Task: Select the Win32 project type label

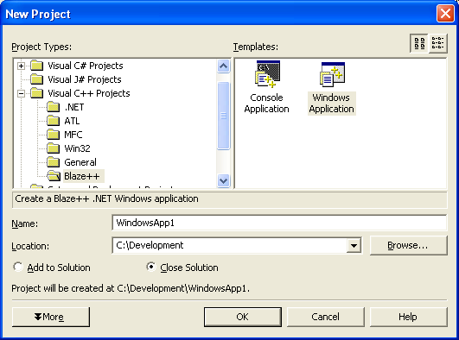Action: [77, 148]
